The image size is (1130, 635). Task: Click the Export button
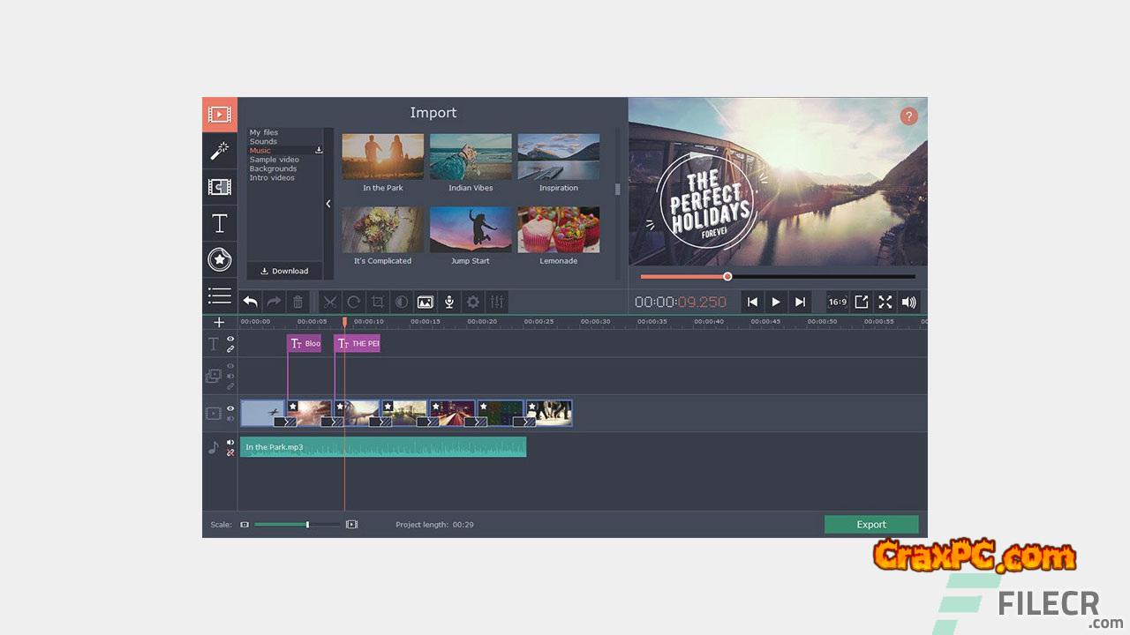[870, 525]
